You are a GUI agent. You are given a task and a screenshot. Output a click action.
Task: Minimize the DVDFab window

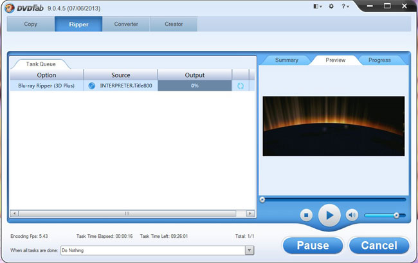[370, 6]
